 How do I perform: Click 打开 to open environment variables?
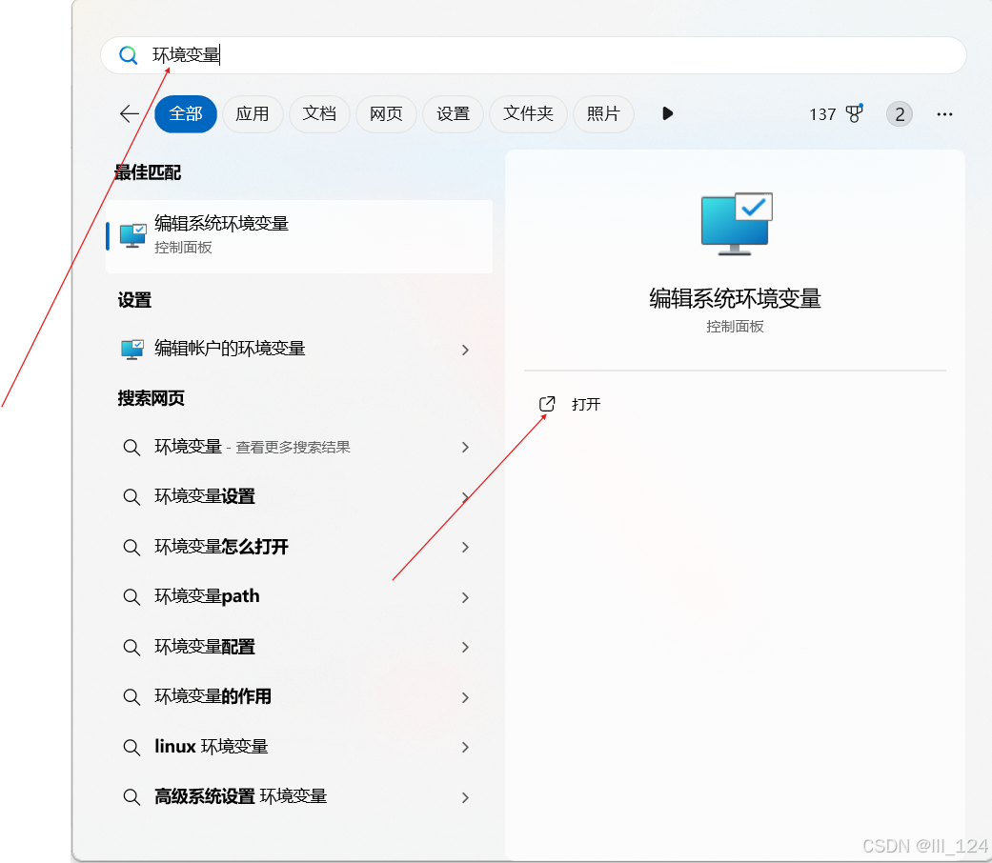tap(584, 404)
